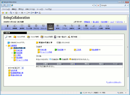This screenshot has height=95, width=130.
Task: Open the 設備予約 navigation icon
Action: pyautogui.click(x=72, y=27)
